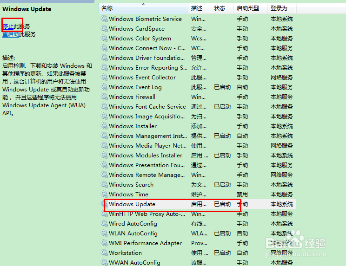The height and width of the screenshot is (266, 346).
Task: Select the Windows Management Instrumentation name
Action: tap(148, 136)
